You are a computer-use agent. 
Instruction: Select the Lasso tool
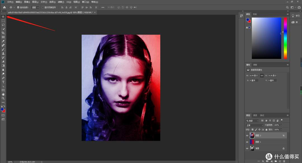3,25
